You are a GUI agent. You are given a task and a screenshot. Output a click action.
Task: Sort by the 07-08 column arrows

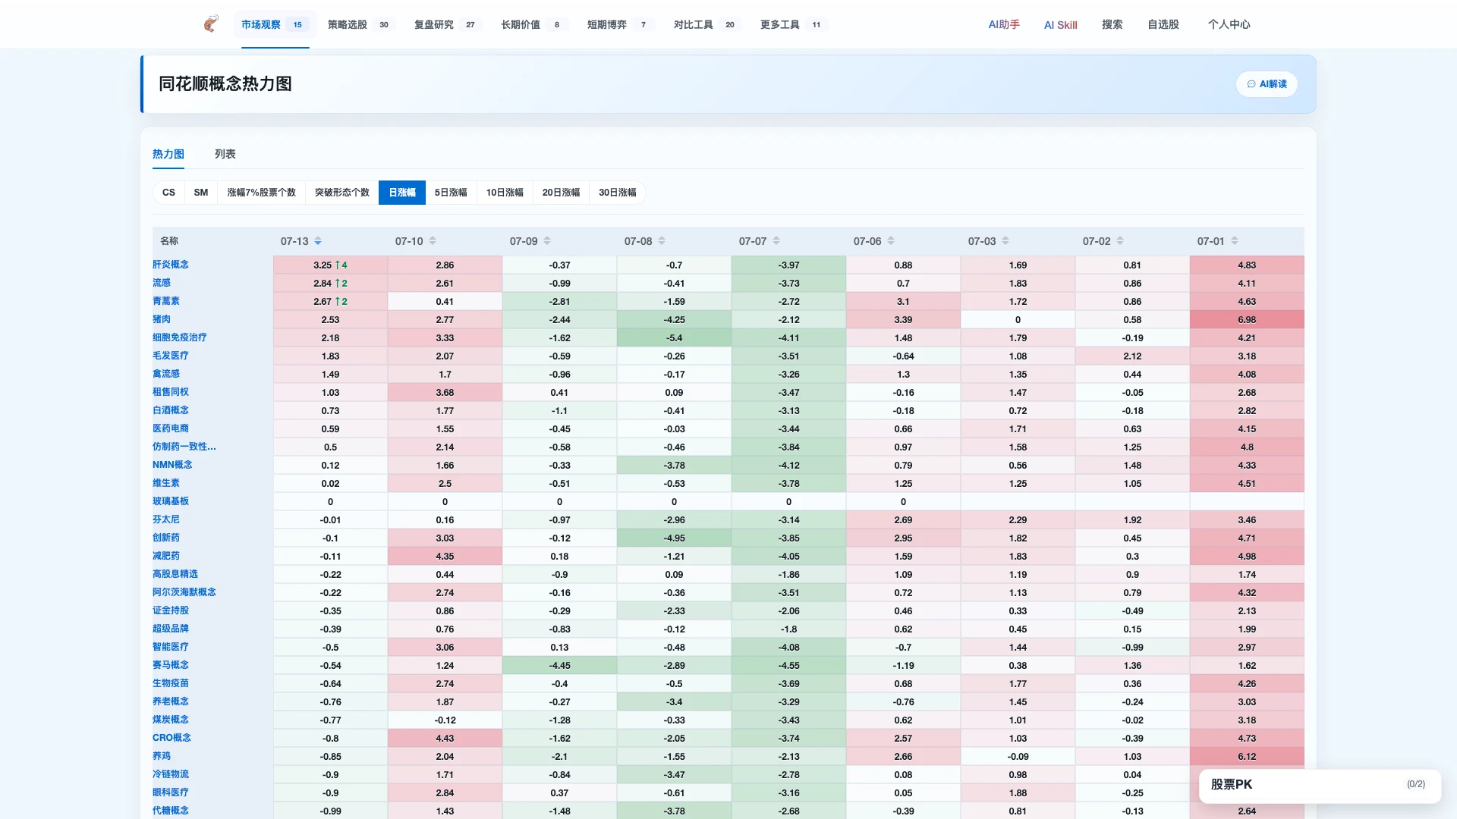click(662, 241)
